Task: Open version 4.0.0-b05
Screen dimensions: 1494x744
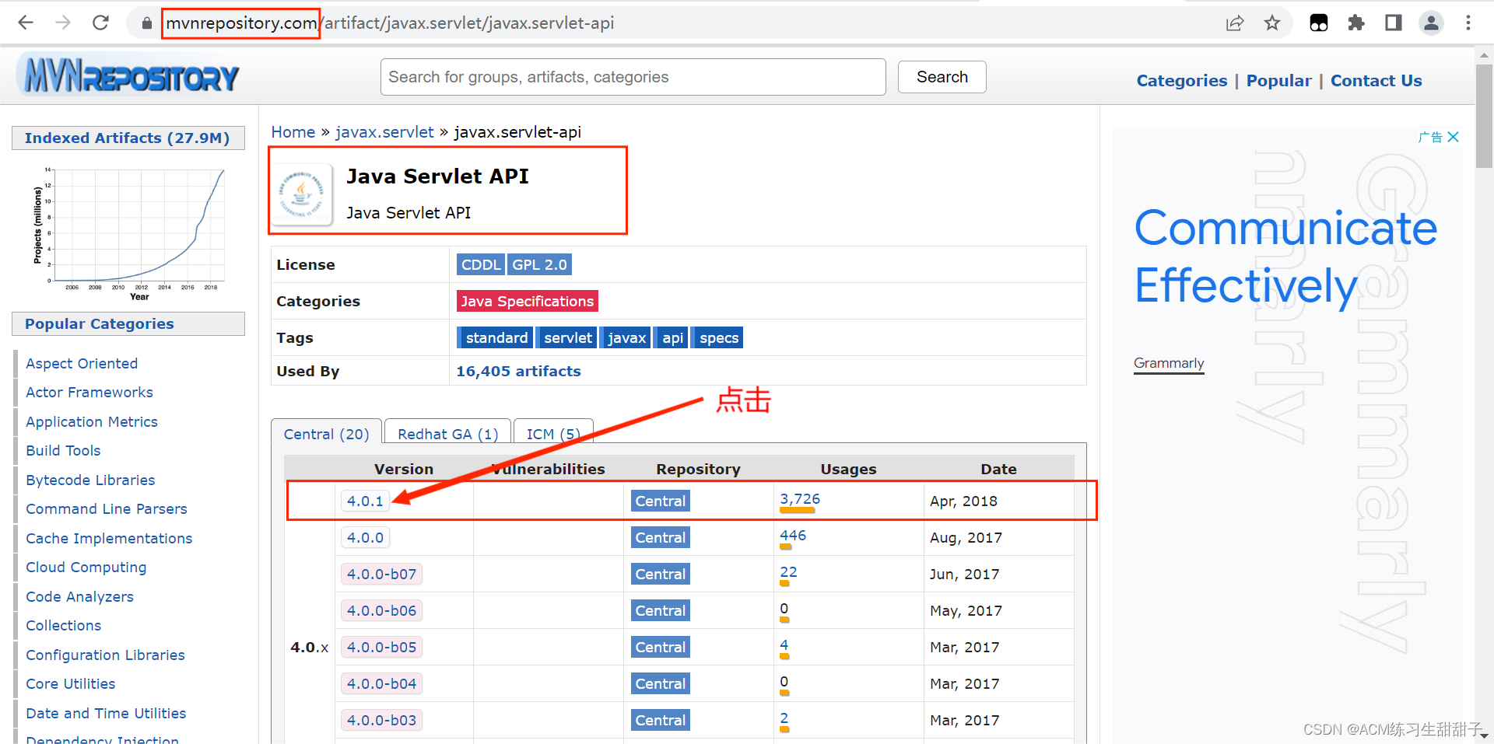Action: 381,647
